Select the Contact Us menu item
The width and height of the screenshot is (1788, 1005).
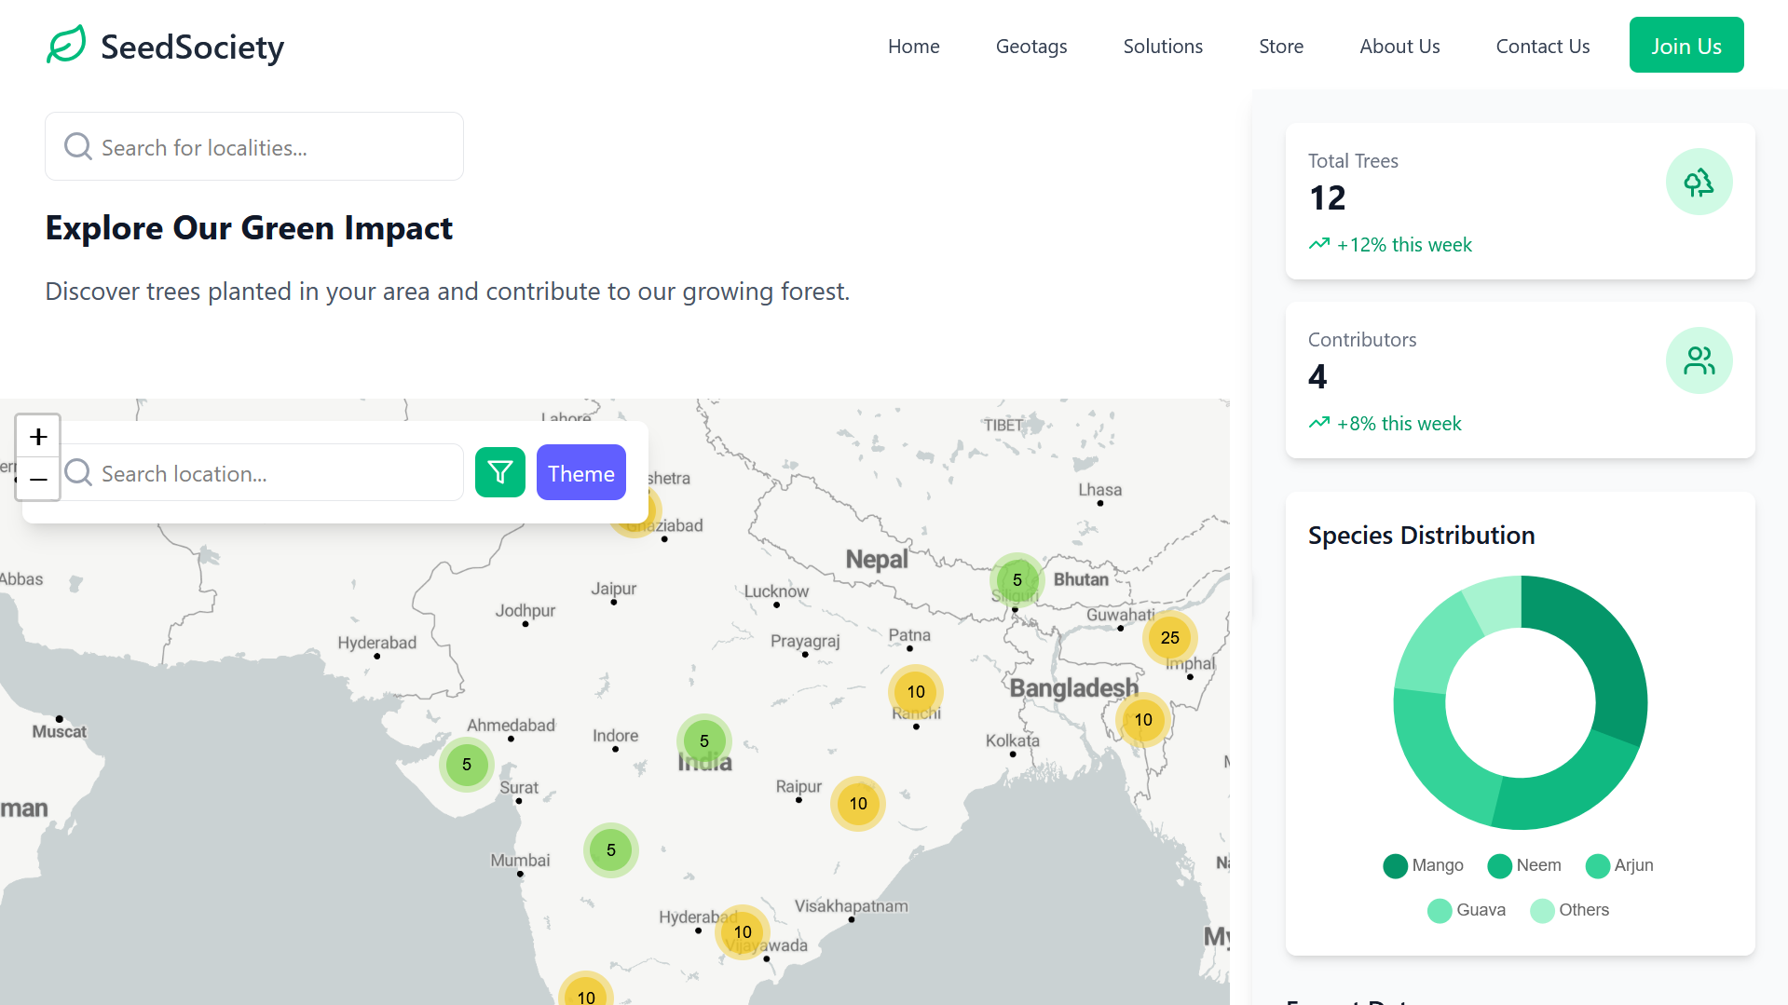pyautogui.click(x=1542, y=46)
